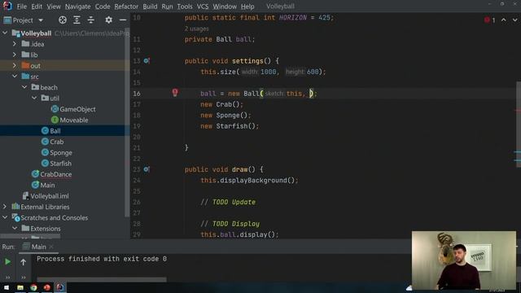Open the VCS menu
This screenshot has height=293, width=521.
[x=203, y=7]
